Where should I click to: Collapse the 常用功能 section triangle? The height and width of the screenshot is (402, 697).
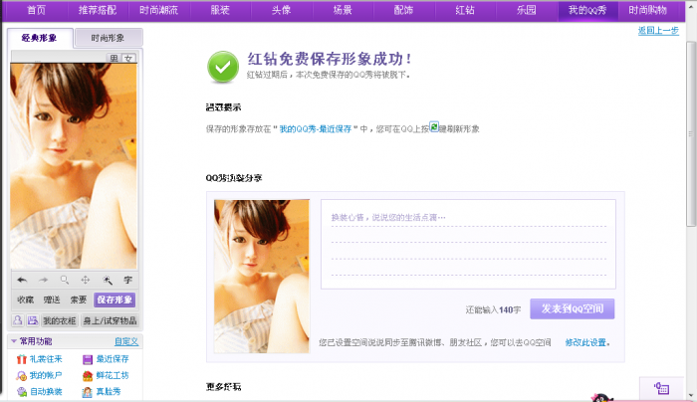click(14, 341)
